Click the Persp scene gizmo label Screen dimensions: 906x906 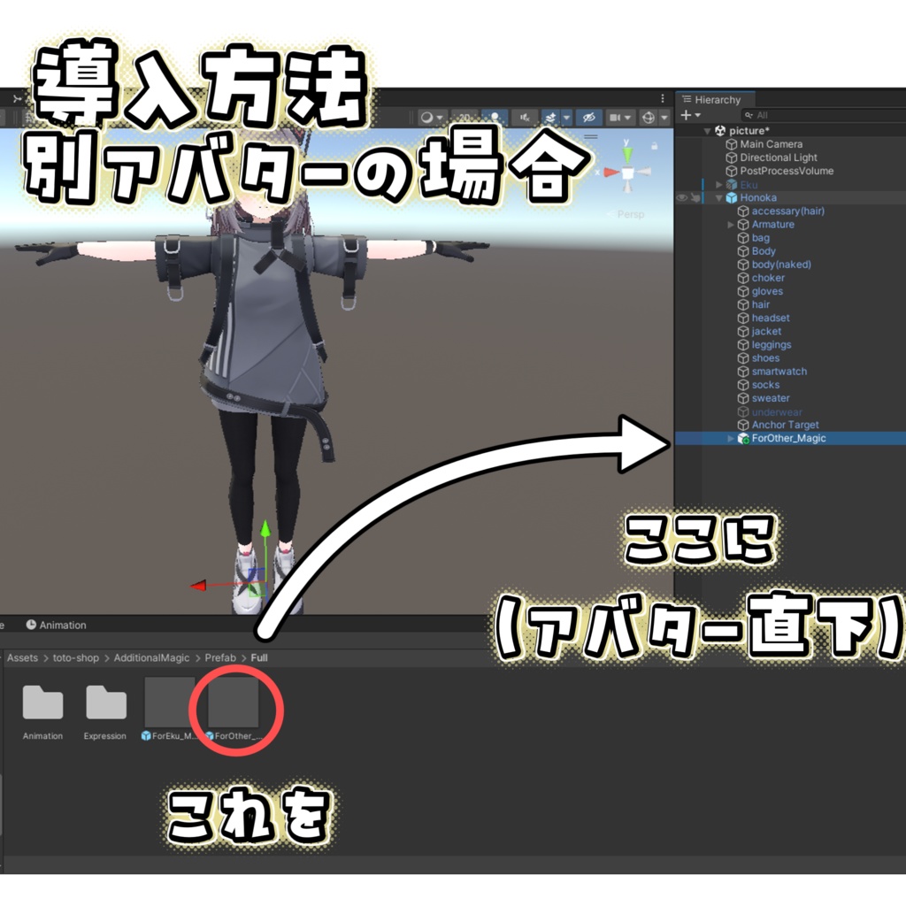(x=631, y=214)
